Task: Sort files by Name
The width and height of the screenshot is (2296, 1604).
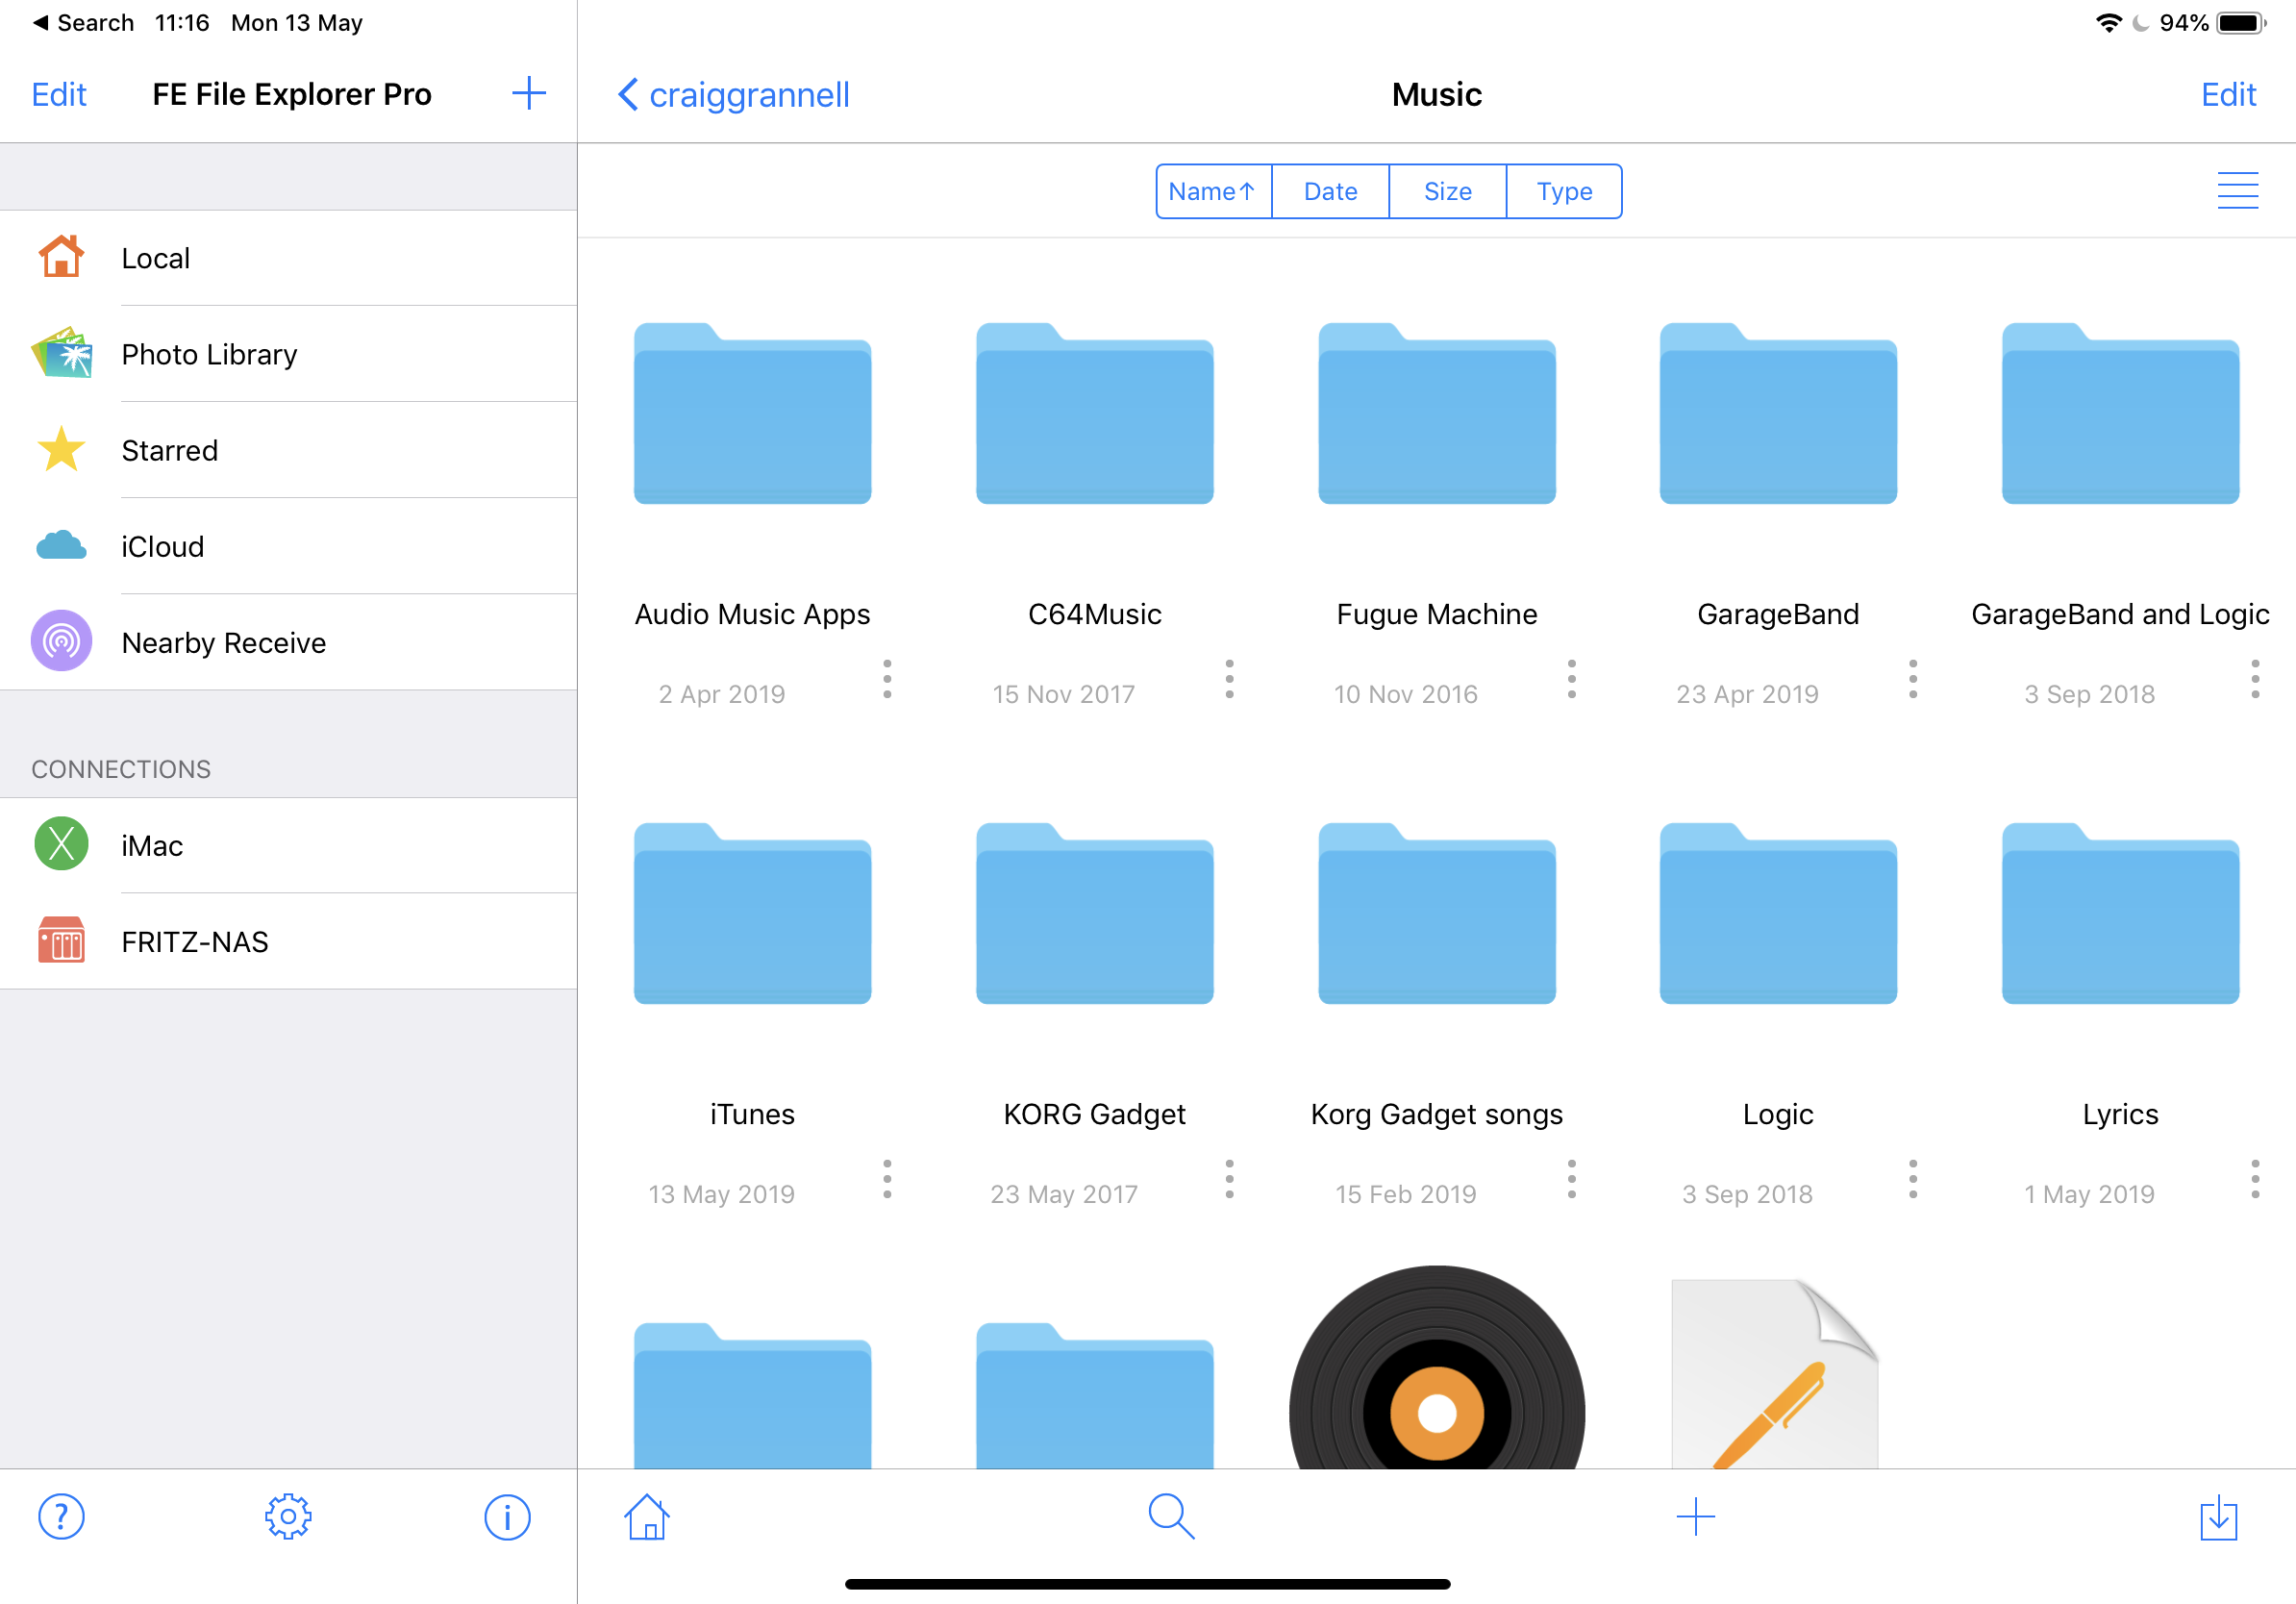Action: 1213,191
